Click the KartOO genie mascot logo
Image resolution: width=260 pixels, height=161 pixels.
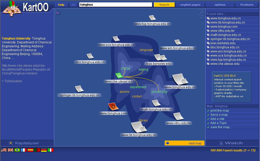pos(12,9)
